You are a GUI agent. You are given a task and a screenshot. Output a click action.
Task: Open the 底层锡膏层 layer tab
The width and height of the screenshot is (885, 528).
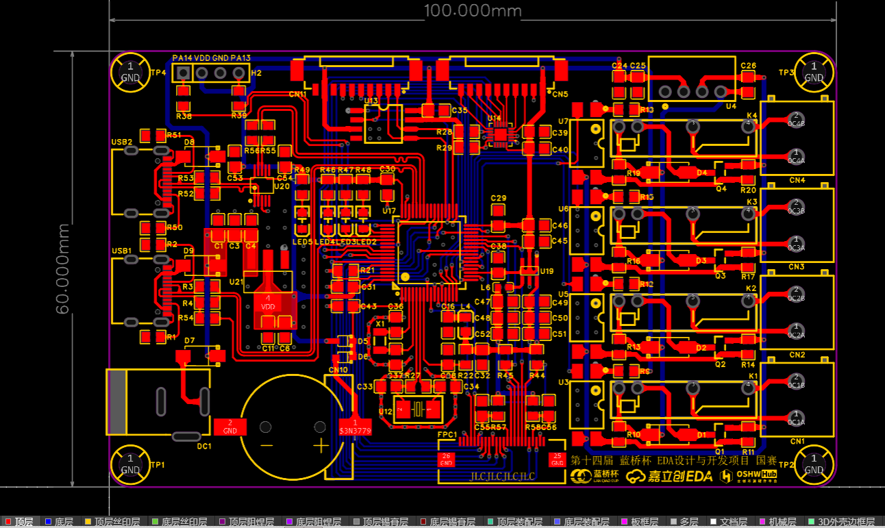[448, 522]
